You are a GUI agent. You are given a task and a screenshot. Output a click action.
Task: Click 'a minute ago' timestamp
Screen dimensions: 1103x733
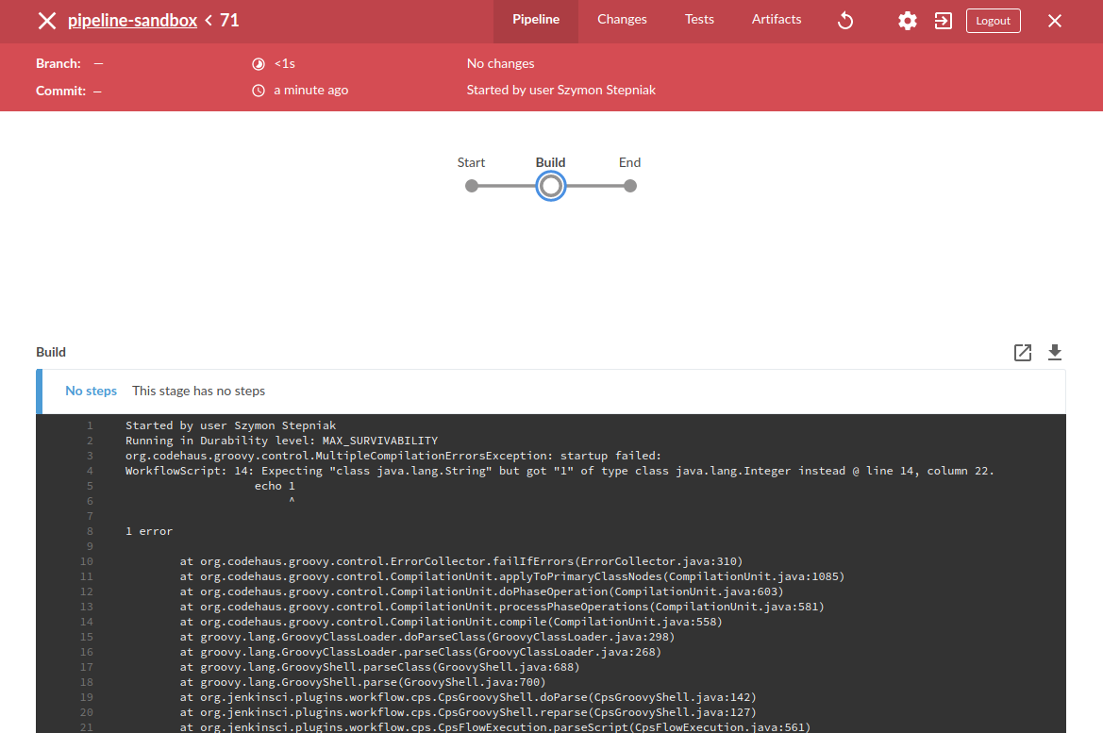click(x=311, y=90)
